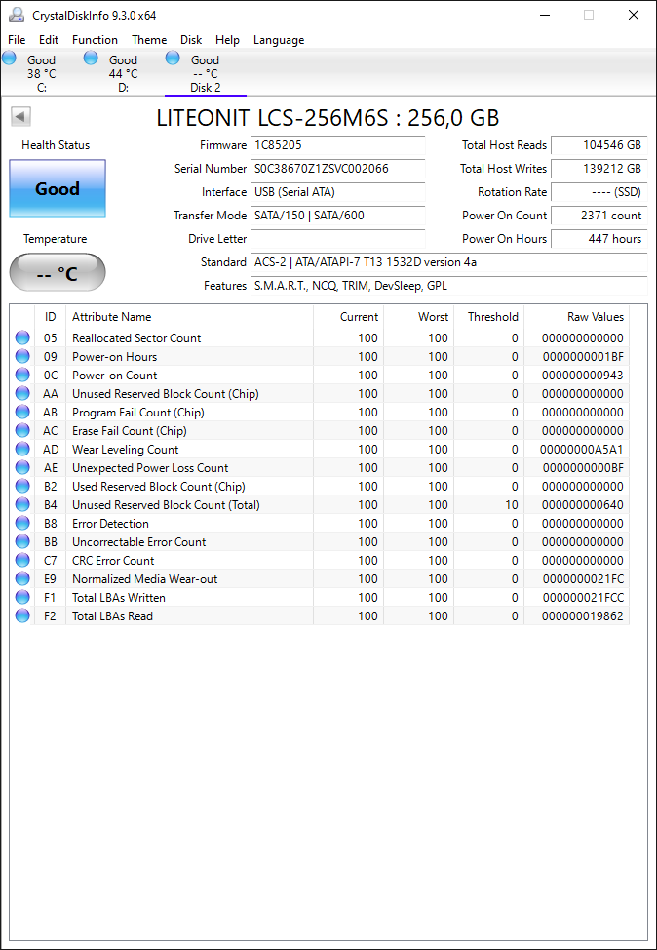Click the Standard field ACS-2
657x950 pixels.
pyautogui.click(x=449, y=262)
